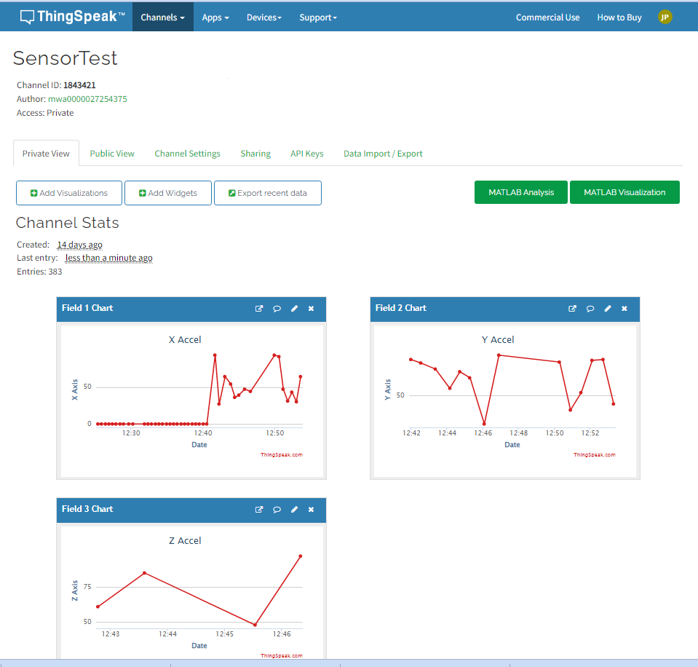Click the Add Widgets button
The image size is (698, 667).
(x=168, y=193)
